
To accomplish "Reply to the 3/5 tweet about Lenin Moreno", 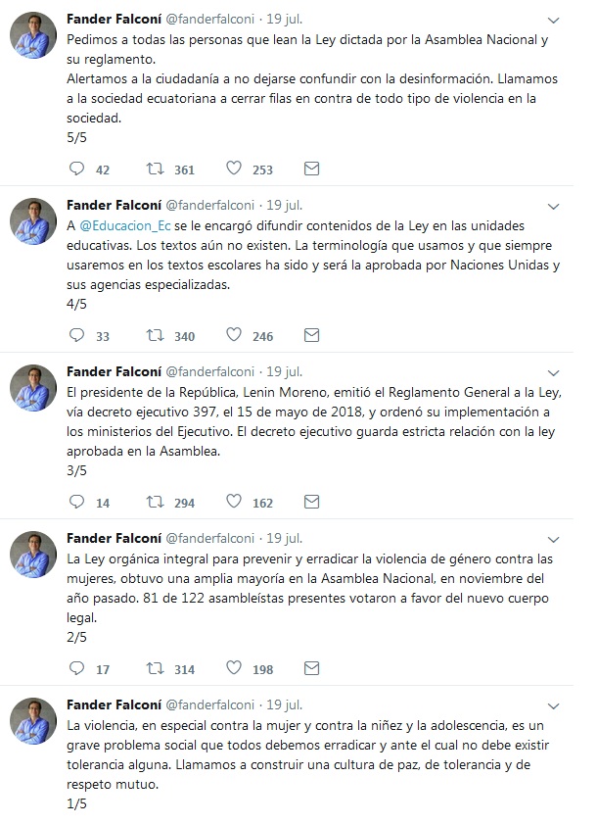I will pos(77,503).
